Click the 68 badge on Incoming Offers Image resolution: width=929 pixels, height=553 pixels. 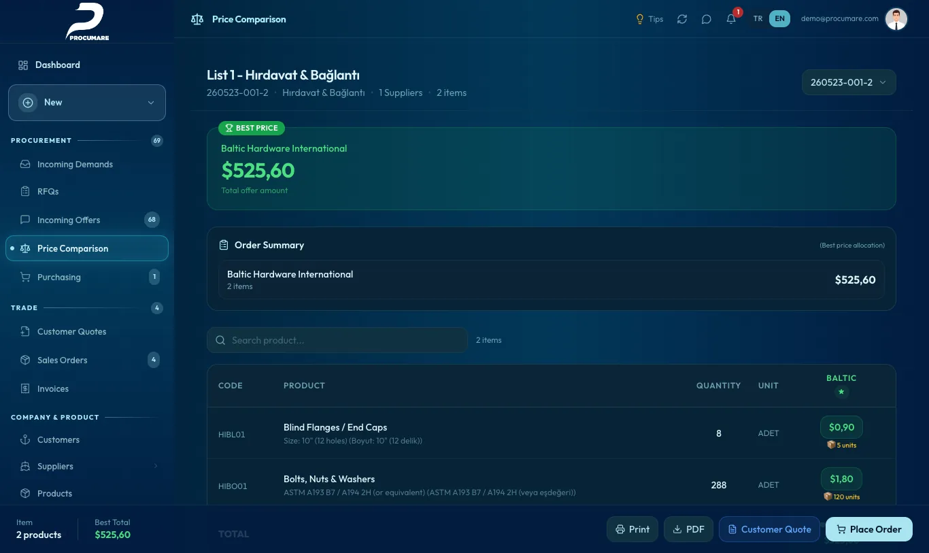152,220
